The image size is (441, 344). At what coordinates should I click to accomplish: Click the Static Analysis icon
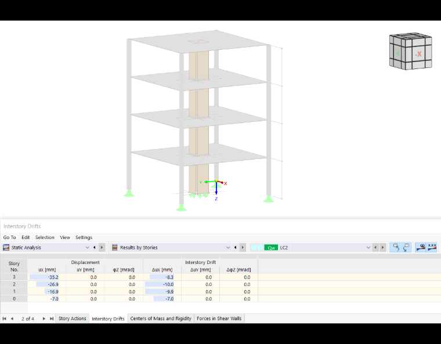(x=6, y=248)
